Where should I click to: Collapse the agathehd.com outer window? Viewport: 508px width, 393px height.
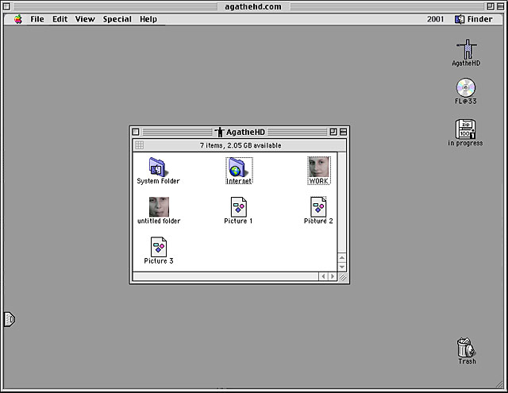(x=501, y=6)
